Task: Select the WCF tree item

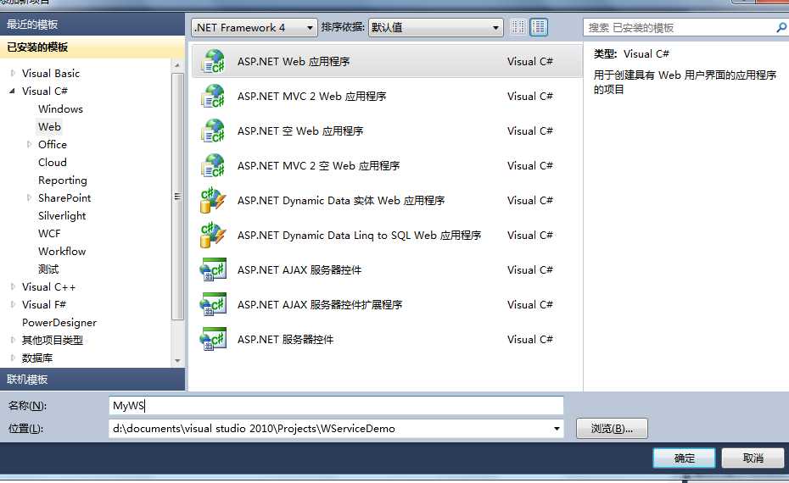Action: (x=49, y=234)
